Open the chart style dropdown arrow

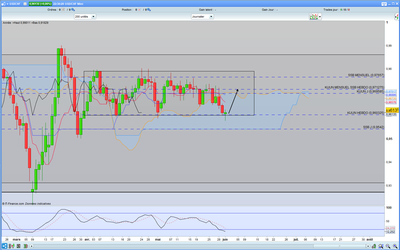point(7,4)
